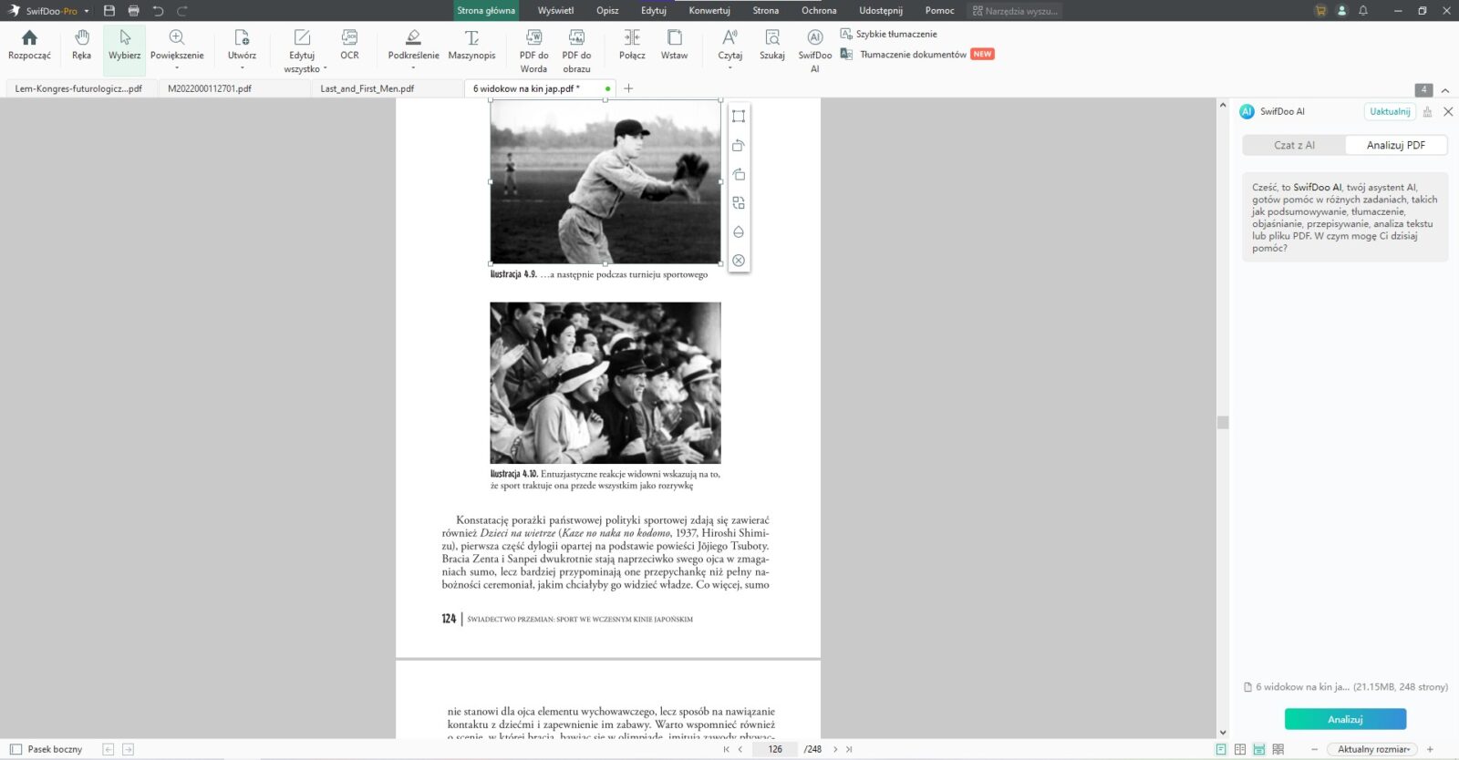Click the page number field showing 126
Viewport: 1459px width, 760px height.
[775, 749]
